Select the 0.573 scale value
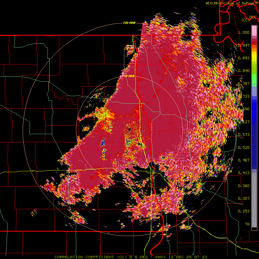Viewport: 259px width, 259px height. (244, 135)
